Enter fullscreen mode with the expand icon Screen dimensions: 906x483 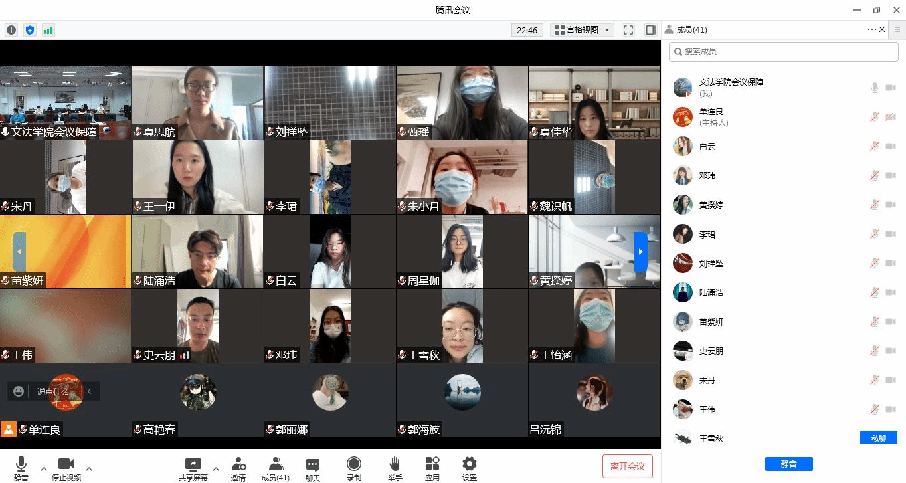pos(628,30)
